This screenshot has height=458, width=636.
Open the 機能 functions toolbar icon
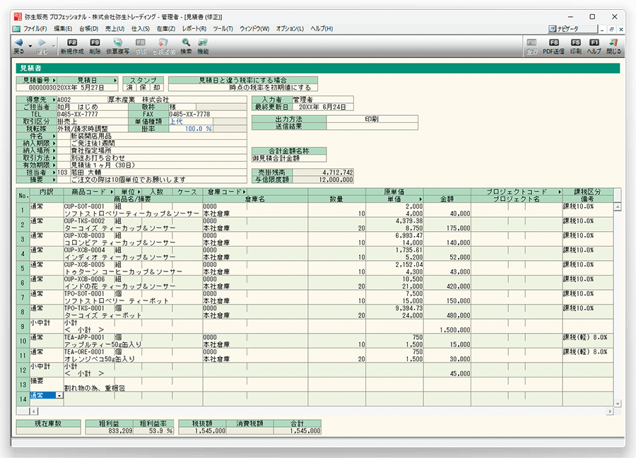203,42
